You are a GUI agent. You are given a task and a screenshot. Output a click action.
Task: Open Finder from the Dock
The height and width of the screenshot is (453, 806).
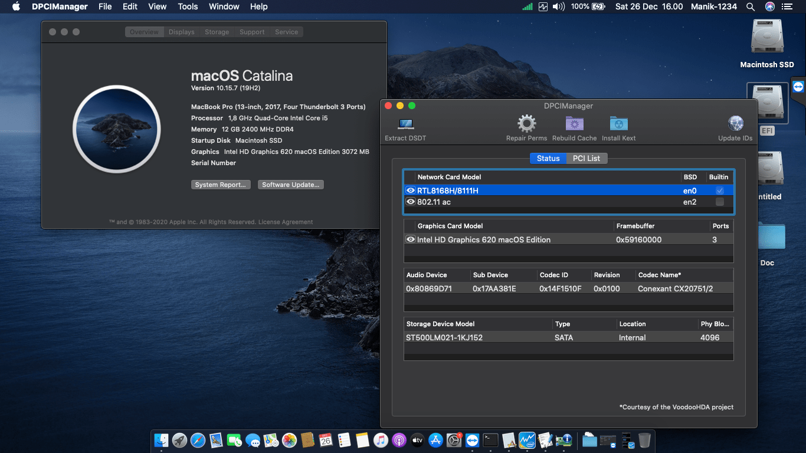(x=162, y=440)
